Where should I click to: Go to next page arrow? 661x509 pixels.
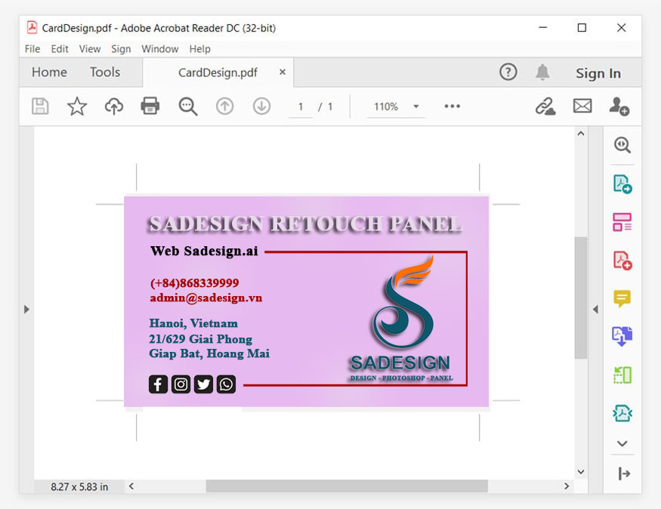coord(261,106)
